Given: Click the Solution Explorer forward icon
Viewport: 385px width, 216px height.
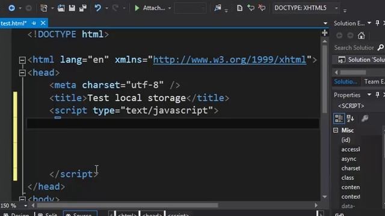Looking at the screenshot, I should (x=350, y=35).
